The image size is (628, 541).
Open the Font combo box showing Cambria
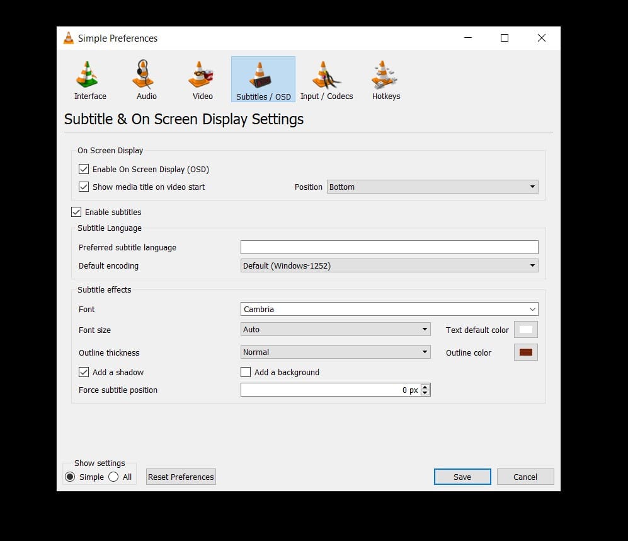[389, 309]
